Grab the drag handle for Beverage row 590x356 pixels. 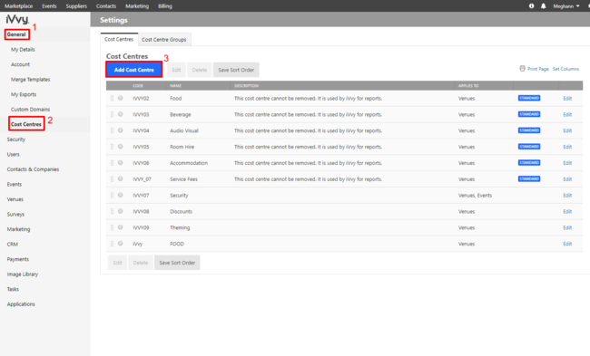(112, 114)
